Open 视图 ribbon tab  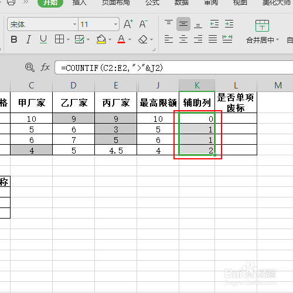point(240,2)
